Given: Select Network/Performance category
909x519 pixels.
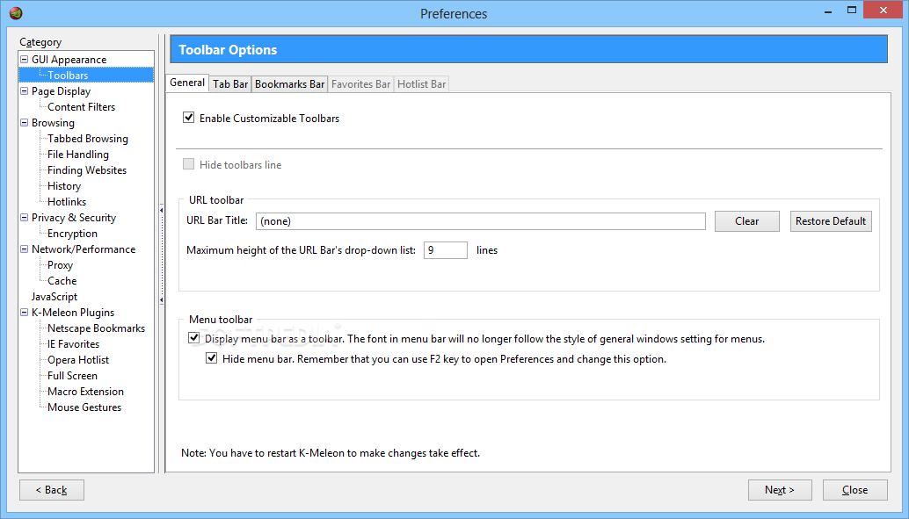Looking at the screenshot, I should coord(84,249).
